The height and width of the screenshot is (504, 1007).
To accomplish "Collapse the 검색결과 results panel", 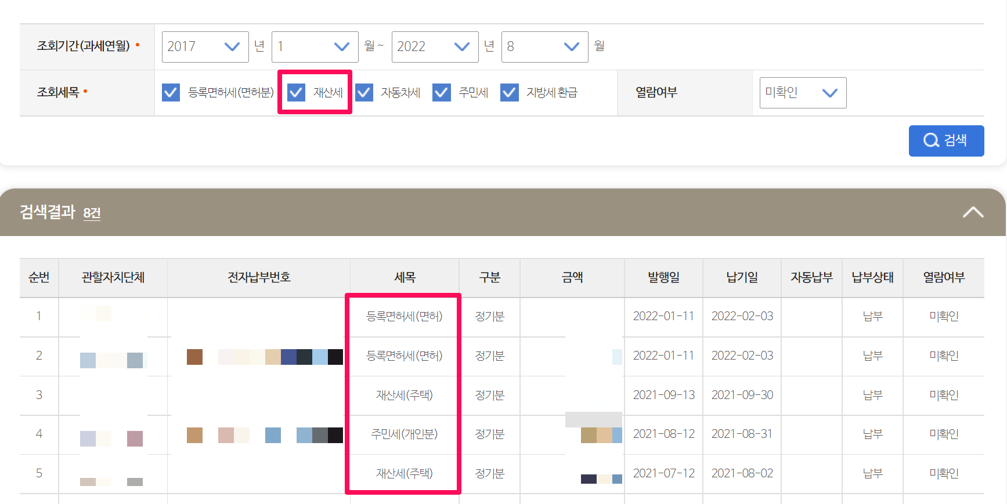I will [x=973, y=212].
